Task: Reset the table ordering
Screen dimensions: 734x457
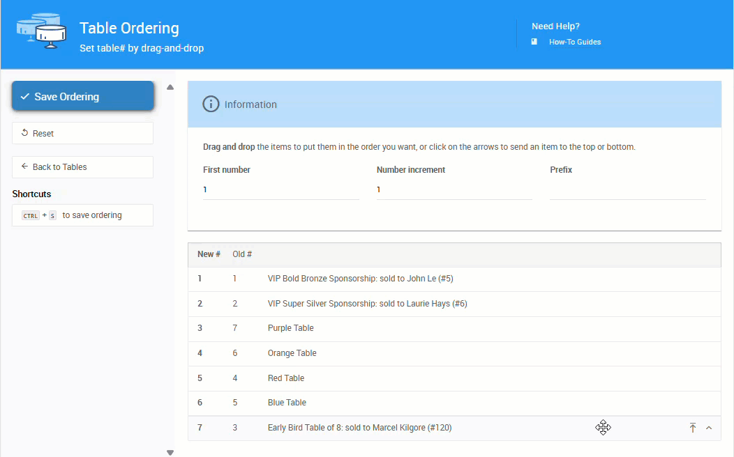Action: (x=82, y=133)
